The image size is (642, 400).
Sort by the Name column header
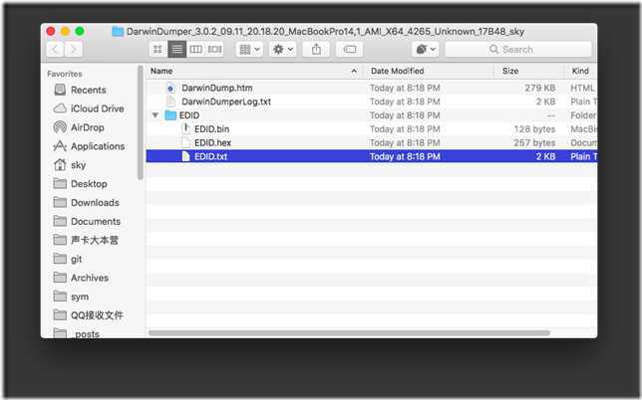[254, 71]
